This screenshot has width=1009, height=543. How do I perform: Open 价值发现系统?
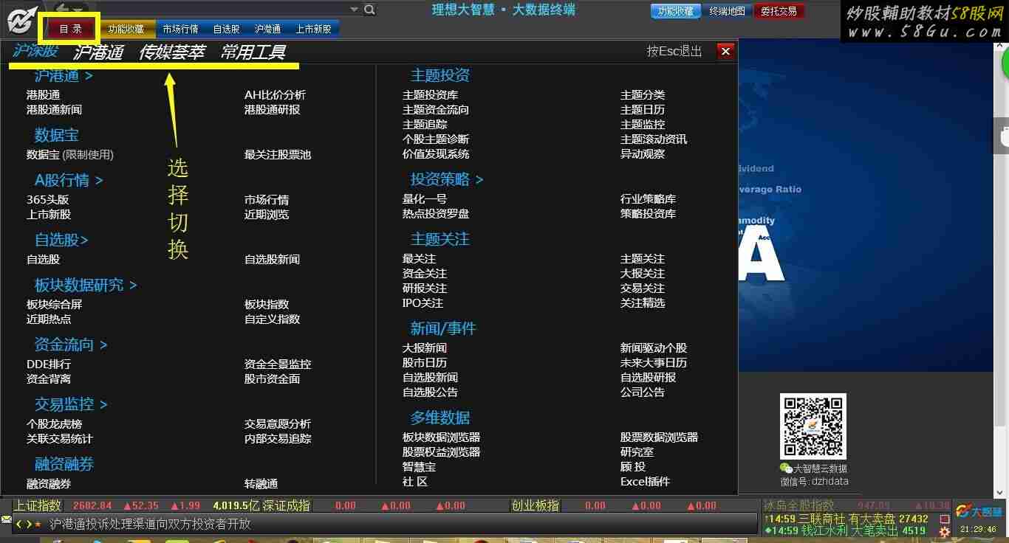436,153
